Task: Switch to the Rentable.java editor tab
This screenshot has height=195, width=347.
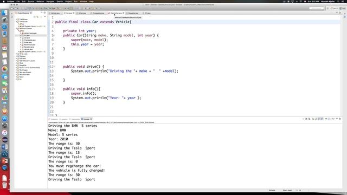Action: (x=133, y=13)
